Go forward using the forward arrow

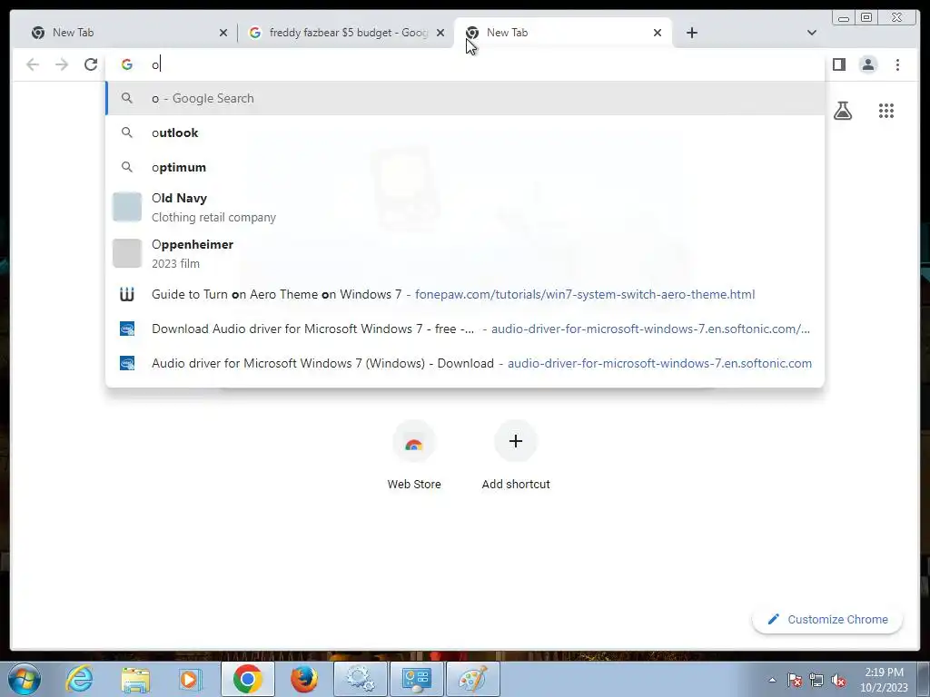click(x=62, y=64)
